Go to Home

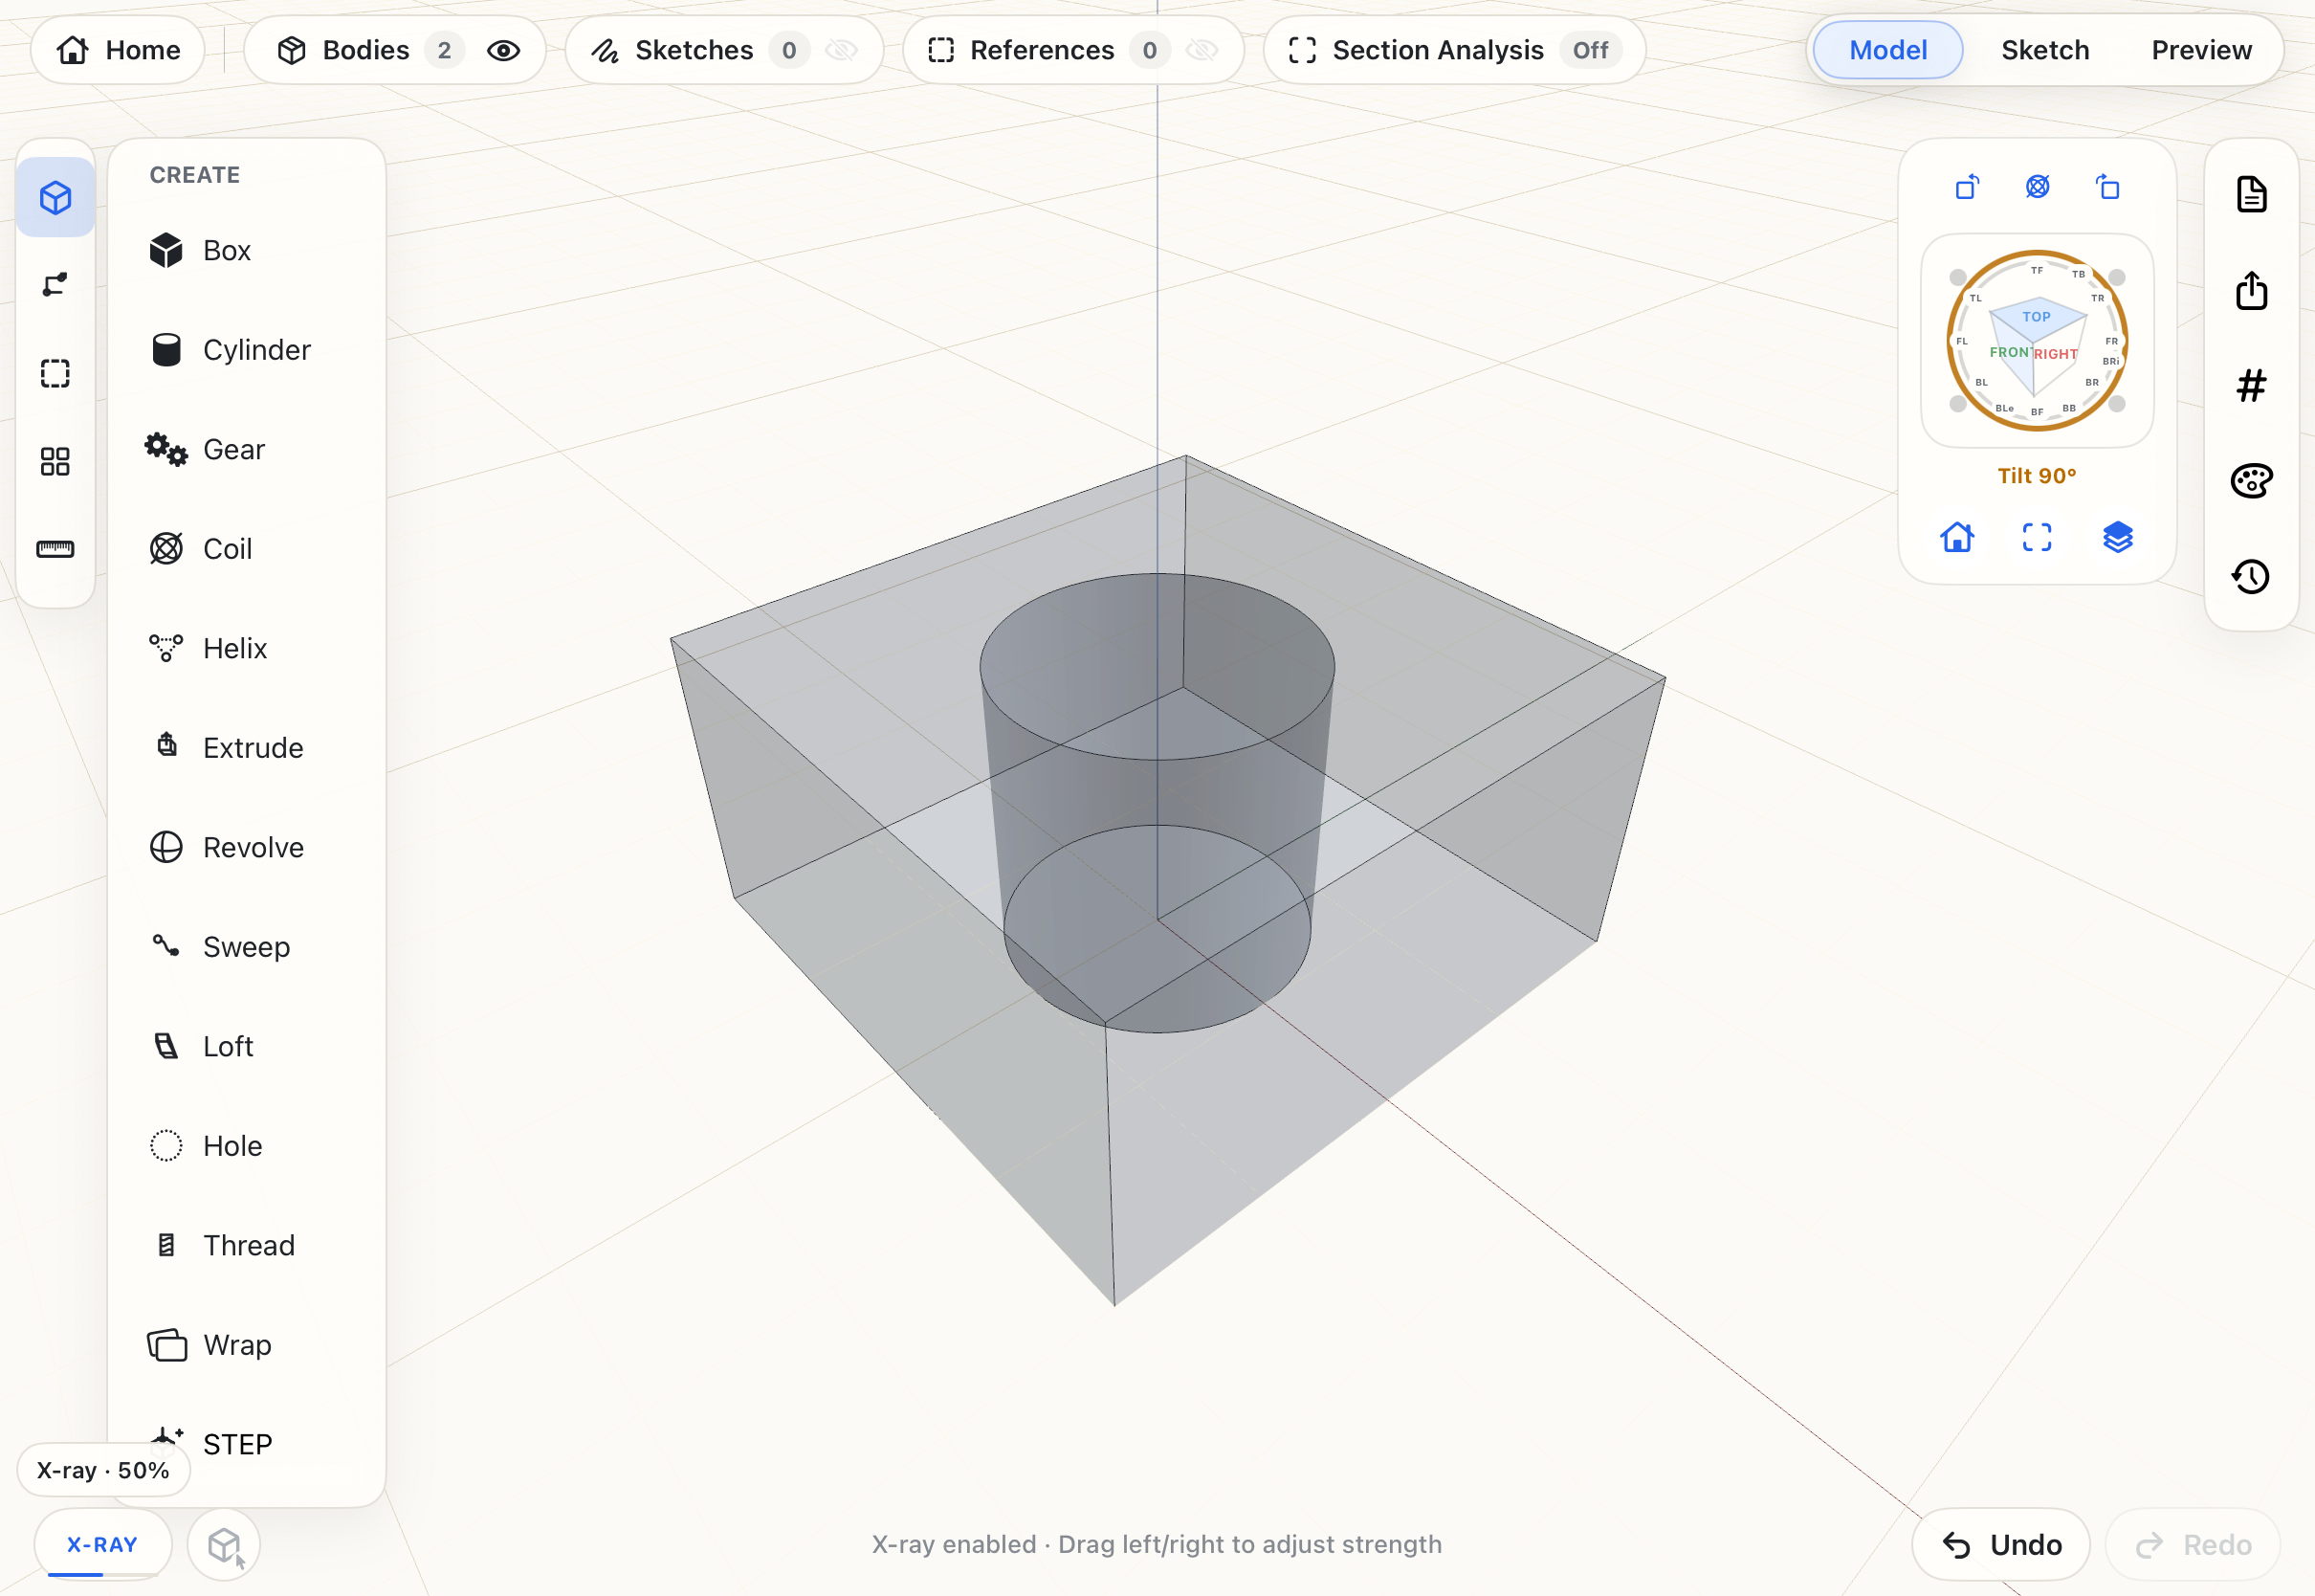pyautogui.click(x=118, y=50)
